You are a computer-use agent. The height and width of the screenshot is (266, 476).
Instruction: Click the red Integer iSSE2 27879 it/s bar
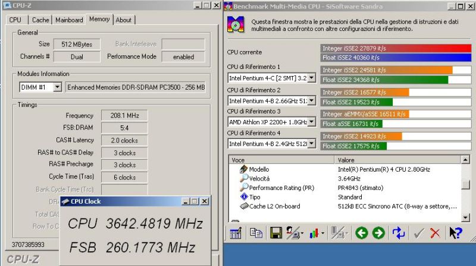[396, 48]
